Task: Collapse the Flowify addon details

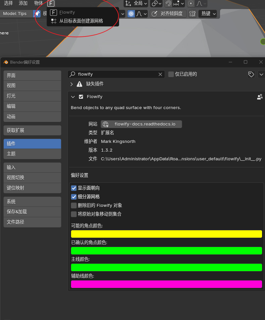Action: tap(73, 97)
